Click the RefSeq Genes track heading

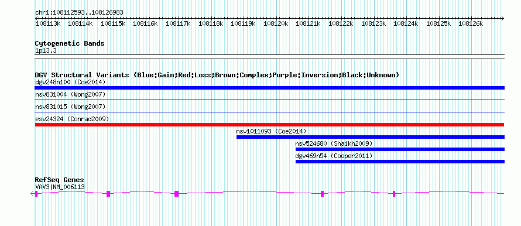coord(60,180)
